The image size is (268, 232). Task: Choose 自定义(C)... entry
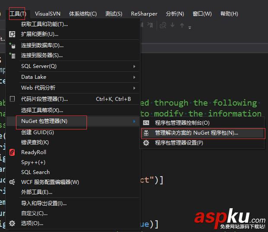[x=34, y=213]
